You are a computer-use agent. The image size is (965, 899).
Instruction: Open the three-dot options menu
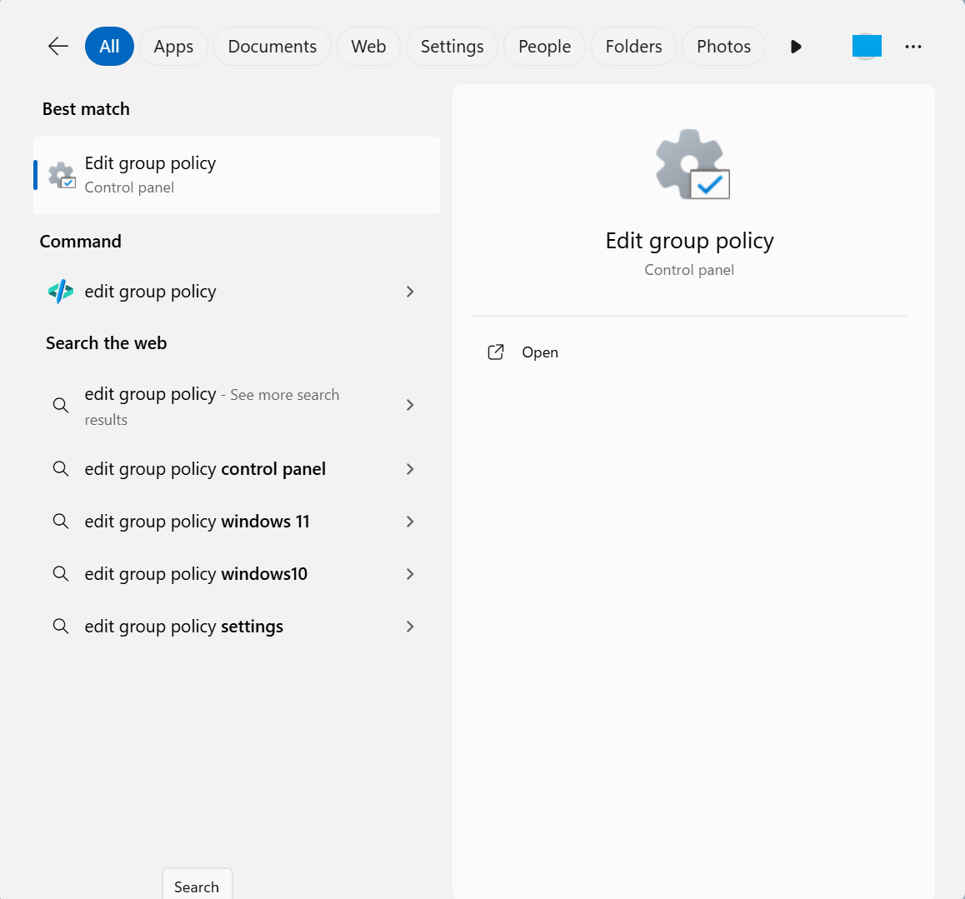tap(913, 47)
